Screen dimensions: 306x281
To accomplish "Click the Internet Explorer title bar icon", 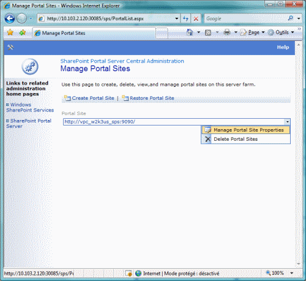I will (x=7, y=6).
